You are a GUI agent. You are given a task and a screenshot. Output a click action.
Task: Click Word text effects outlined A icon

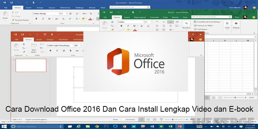pos(77,19)
